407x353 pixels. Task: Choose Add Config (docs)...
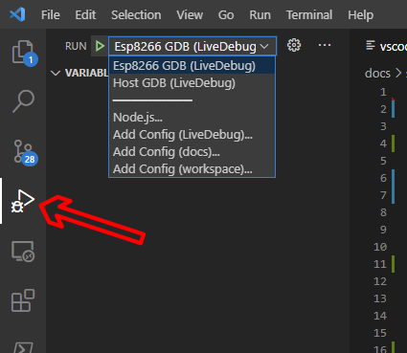[x=192, y=152]
